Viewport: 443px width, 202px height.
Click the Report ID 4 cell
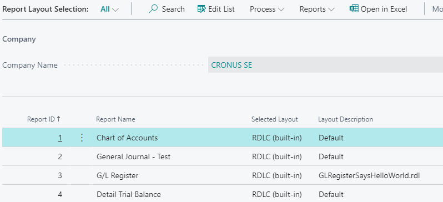[60, 194]
